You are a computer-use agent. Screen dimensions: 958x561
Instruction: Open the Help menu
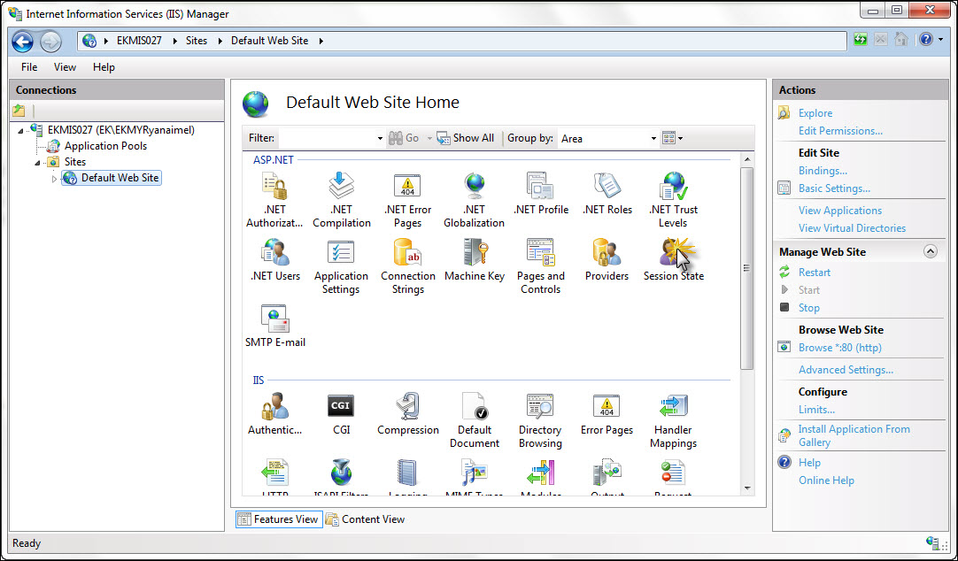point(104,67)
